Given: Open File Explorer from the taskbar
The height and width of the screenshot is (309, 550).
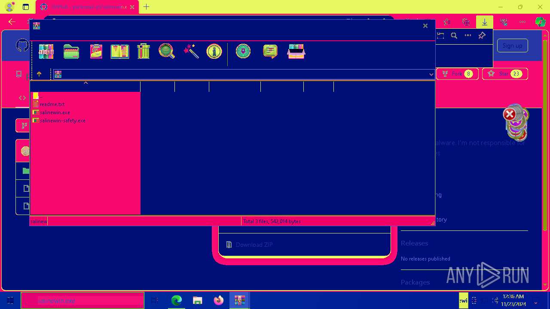Looking at the screenshot, I should tap(197, 300).
